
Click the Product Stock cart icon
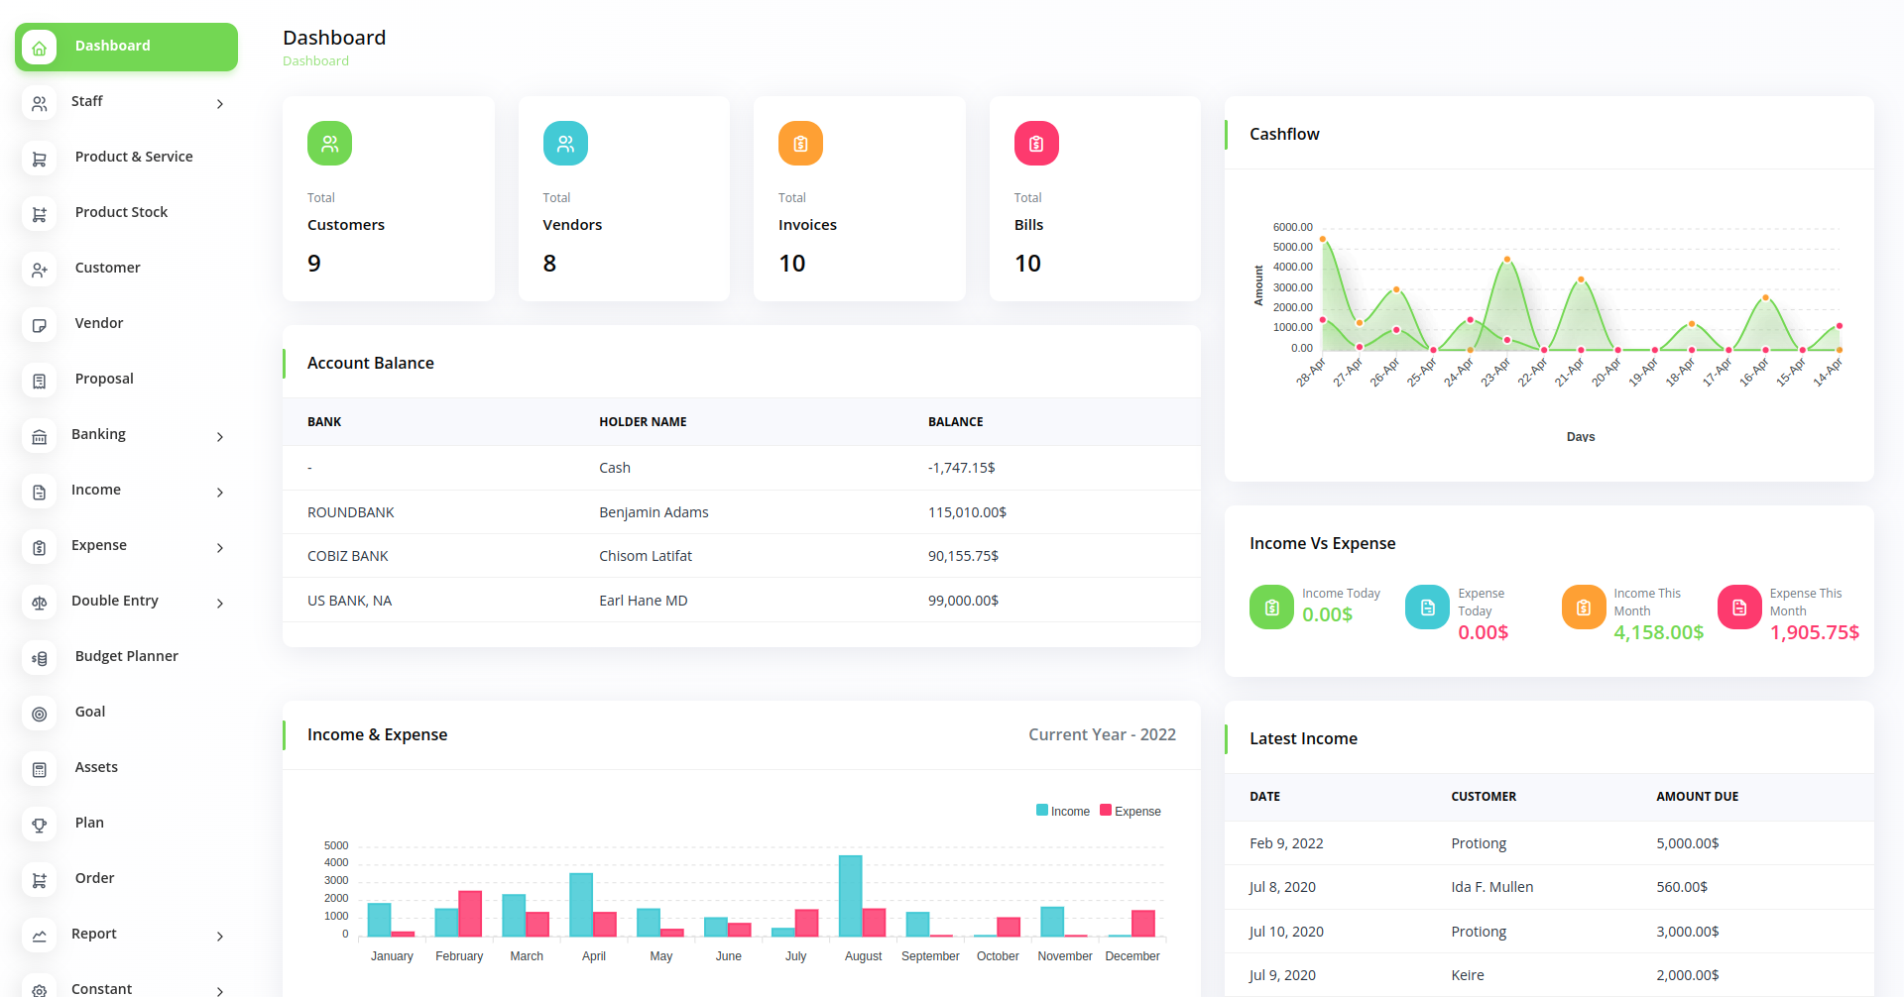[x=40, y=214]
